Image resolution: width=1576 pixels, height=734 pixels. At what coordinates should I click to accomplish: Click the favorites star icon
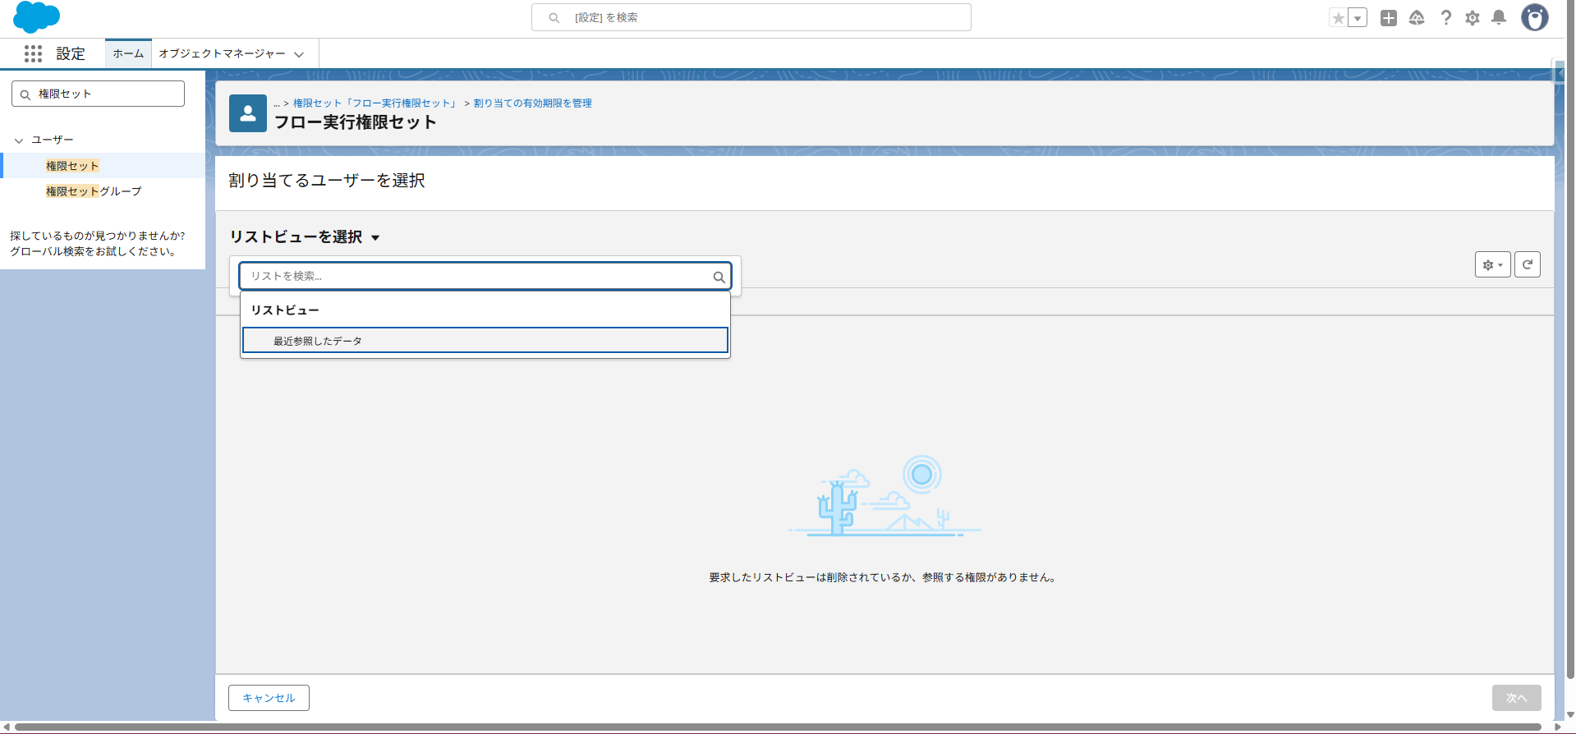[x=1339, y=18]
